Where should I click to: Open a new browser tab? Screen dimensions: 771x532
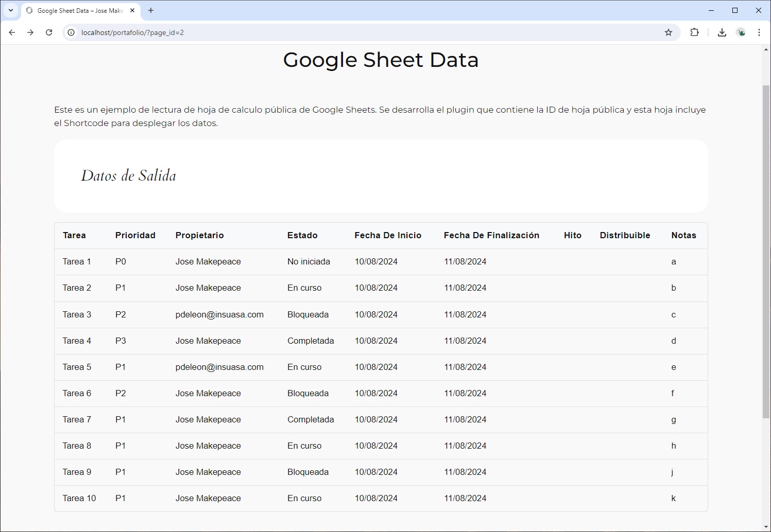pyautogui.click(x=151, y=10)
